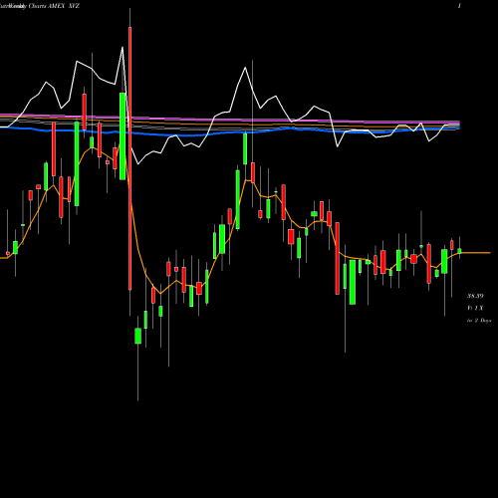This screenshot has height=498, width=498.
Task: Select the tallest red candlestick on the chart
Action: tap(129, 158)
